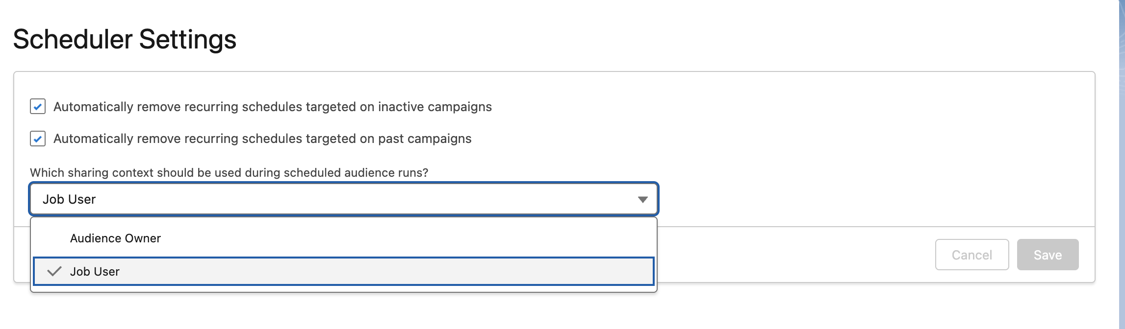Click the blue tick for past campaigns
This screenshot has height=329, width=1125.
[38, 139]
